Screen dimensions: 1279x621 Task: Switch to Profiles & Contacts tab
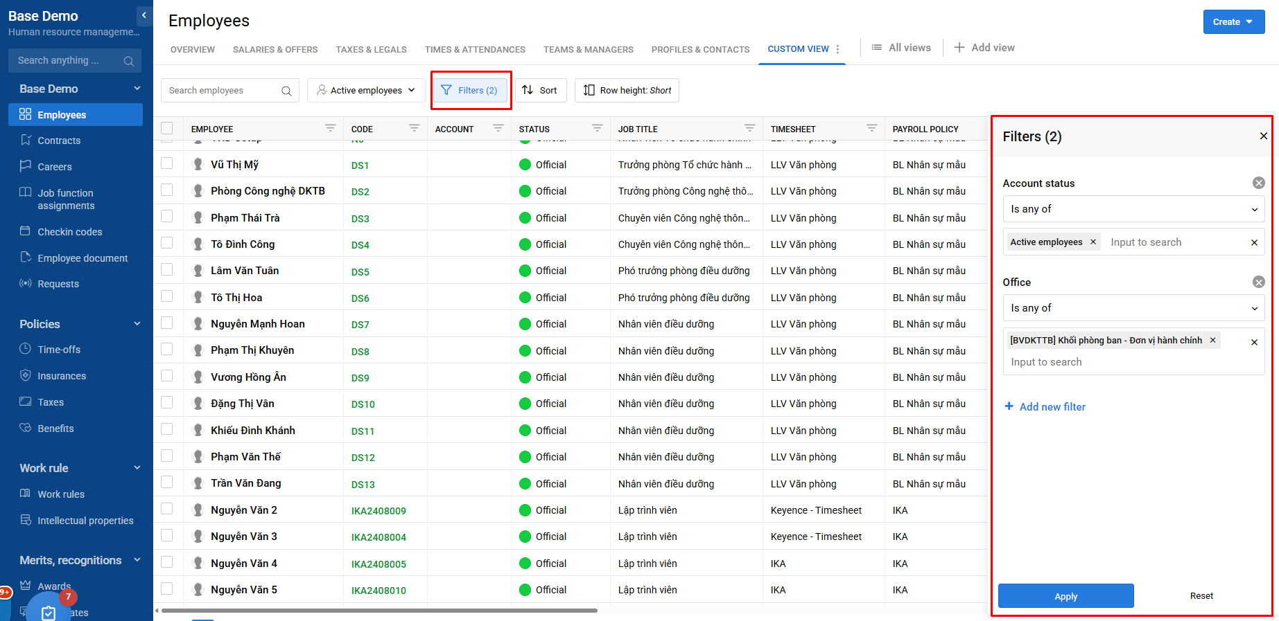700,50
